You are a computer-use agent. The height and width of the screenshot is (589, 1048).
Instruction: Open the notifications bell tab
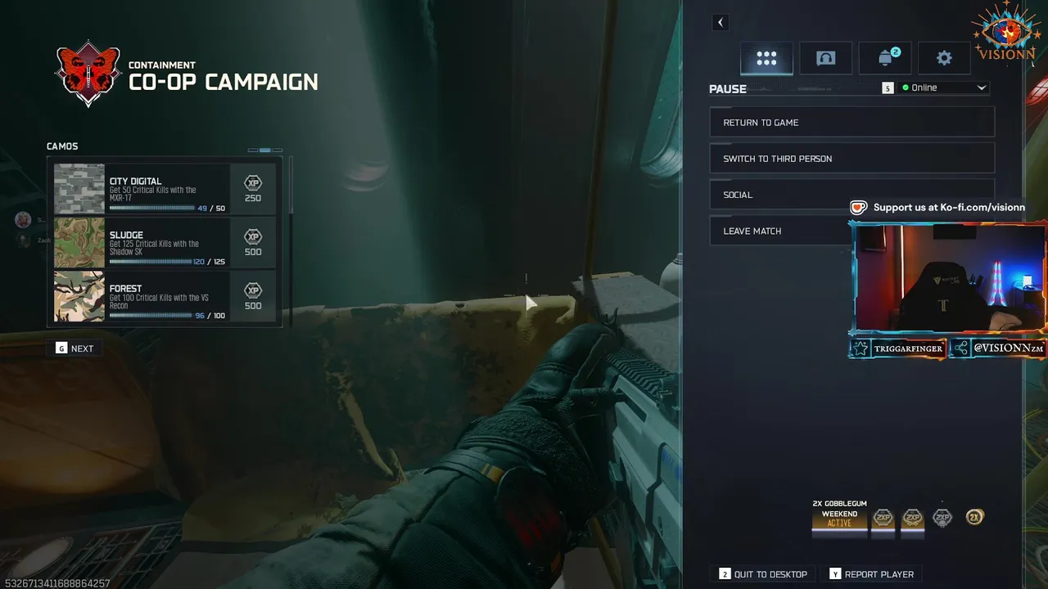click(885, 58)
